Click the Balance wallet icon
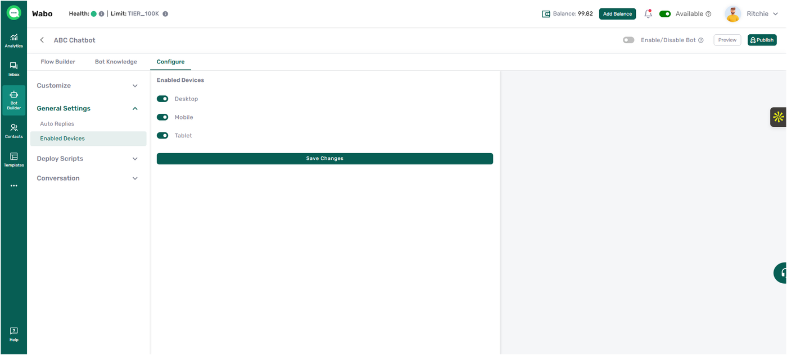The image size is (787, 355). (546, 14)
